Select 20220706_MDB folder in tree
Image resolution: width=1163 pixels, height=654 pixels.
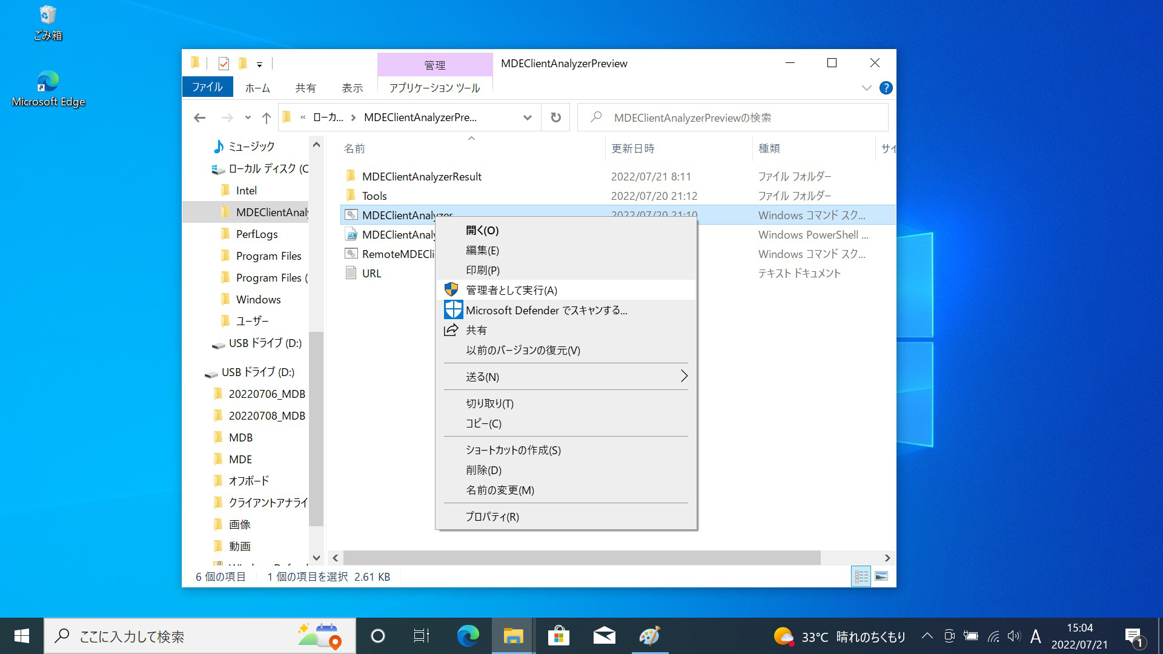pos(267,394)
